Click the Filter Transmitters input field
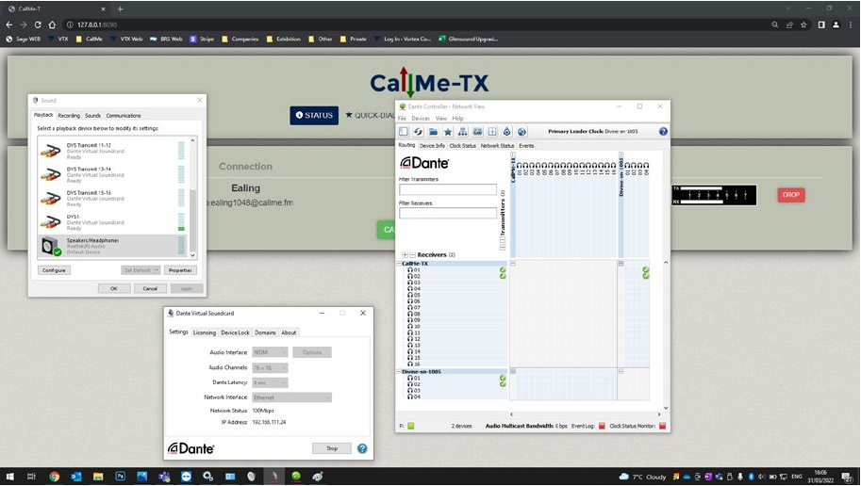 click(x=448, y=189)
